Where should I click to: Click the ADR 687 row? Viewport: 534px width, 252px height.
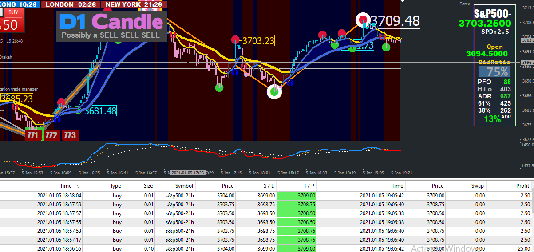coord(494,96)
